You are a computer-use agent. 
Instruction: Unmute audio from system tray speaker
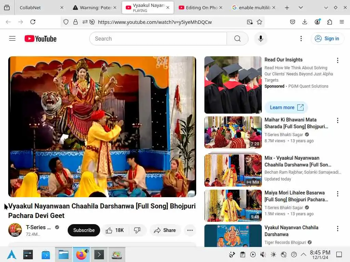(263, 254)
